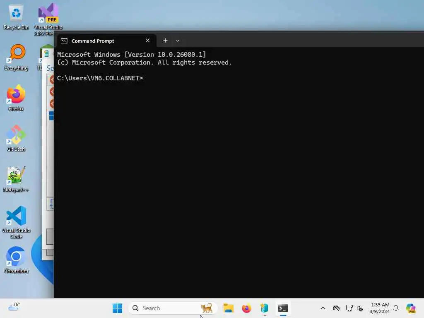This screenshot has height=318, width=424.
Task: Click the taskbar Search box
Action: [x=173, y=308]
